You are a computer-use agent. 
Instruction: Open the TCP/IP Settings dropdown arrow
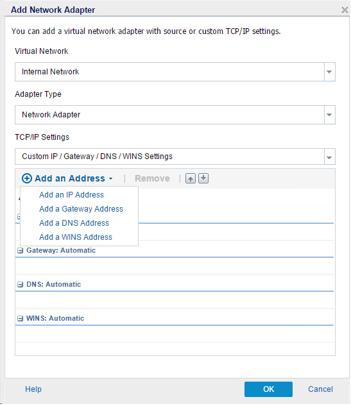[329, 157]
